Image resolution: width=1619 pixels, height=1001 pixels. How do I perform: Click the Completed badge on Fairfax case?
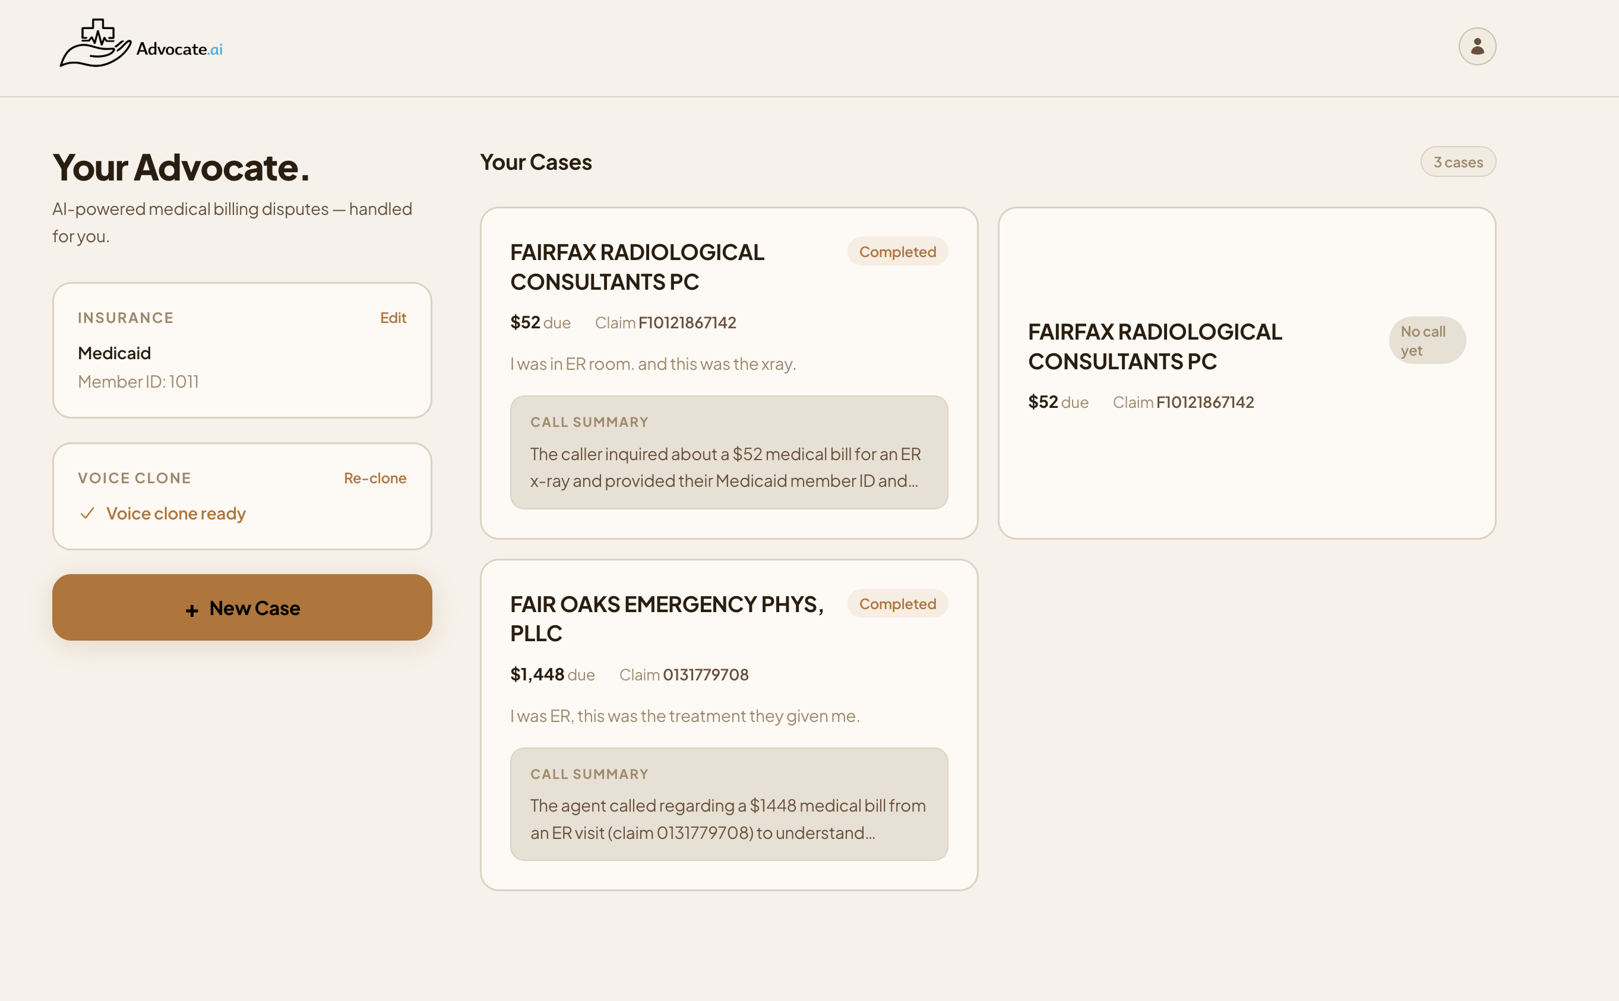pos(897,252)
